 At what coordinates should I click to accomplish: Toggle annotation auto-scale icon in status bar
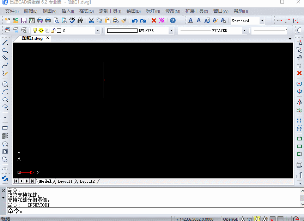265,219
